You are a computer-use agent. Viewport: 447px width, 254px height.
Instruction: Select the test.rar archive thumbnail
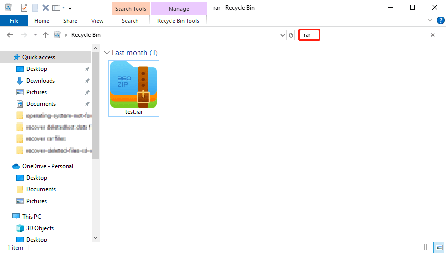pos(134,85)
